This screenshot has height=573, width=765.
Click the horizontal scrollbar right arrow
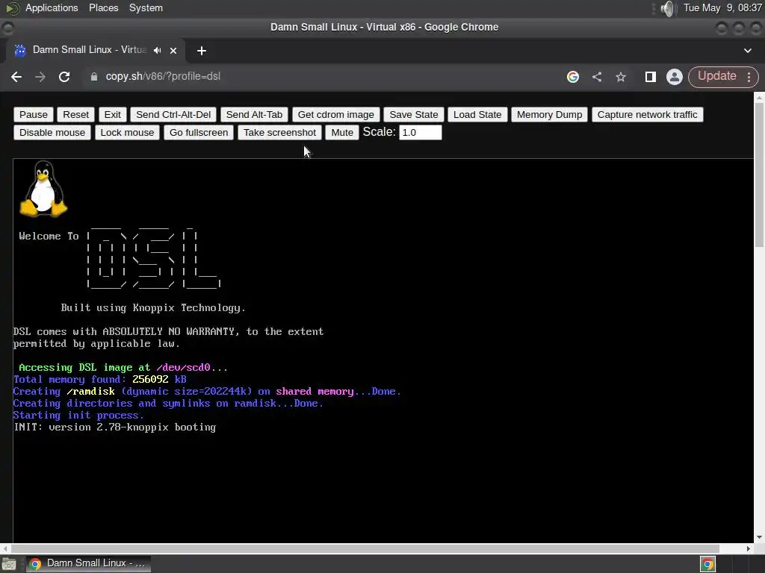[x=749, y=548]
